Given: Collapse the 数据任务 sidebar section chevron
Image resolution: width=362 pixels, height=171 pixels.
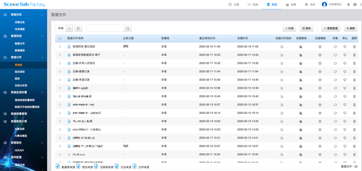Looking at the screenshot, I should pos(42,15).
